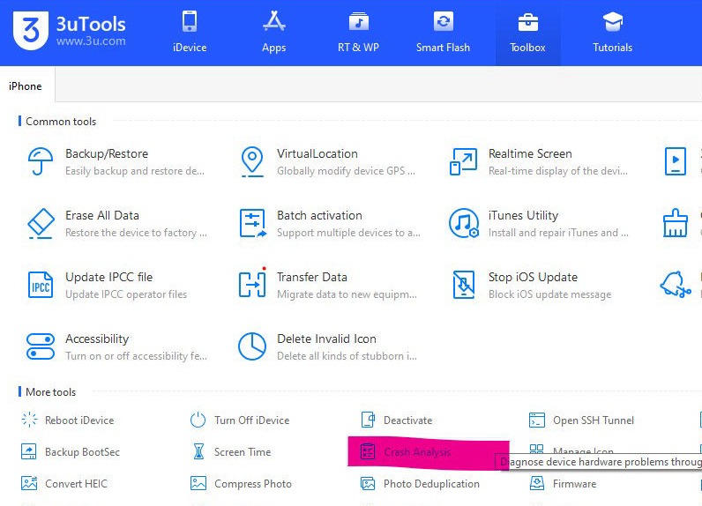Click 'Update IPCC operator files' description
702x506 pixels.
[x=126, y=294]
